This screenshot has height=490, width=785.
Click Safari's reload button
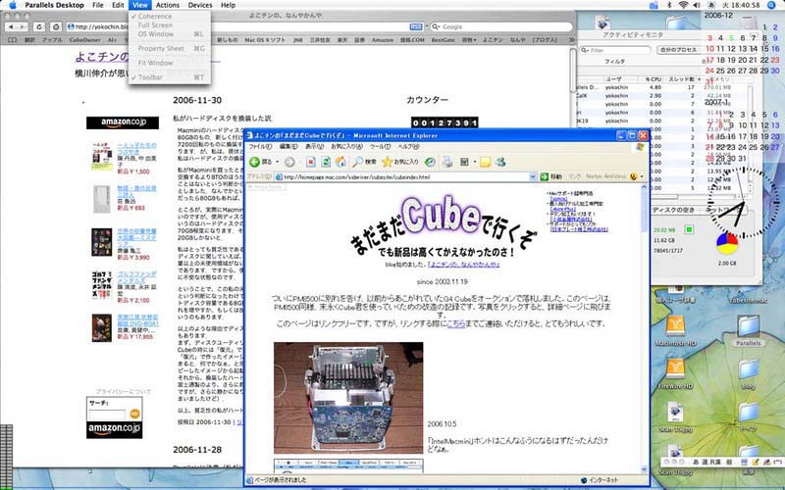(x=39, y=26)
